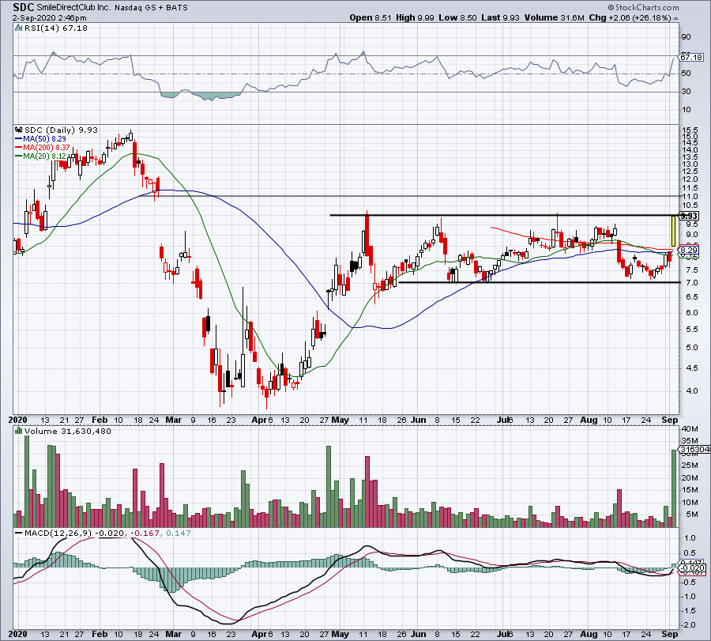Click the green MA(20) legend line marker
The width and height of the screenshot is (711, 641).
(x=19, y=156)
